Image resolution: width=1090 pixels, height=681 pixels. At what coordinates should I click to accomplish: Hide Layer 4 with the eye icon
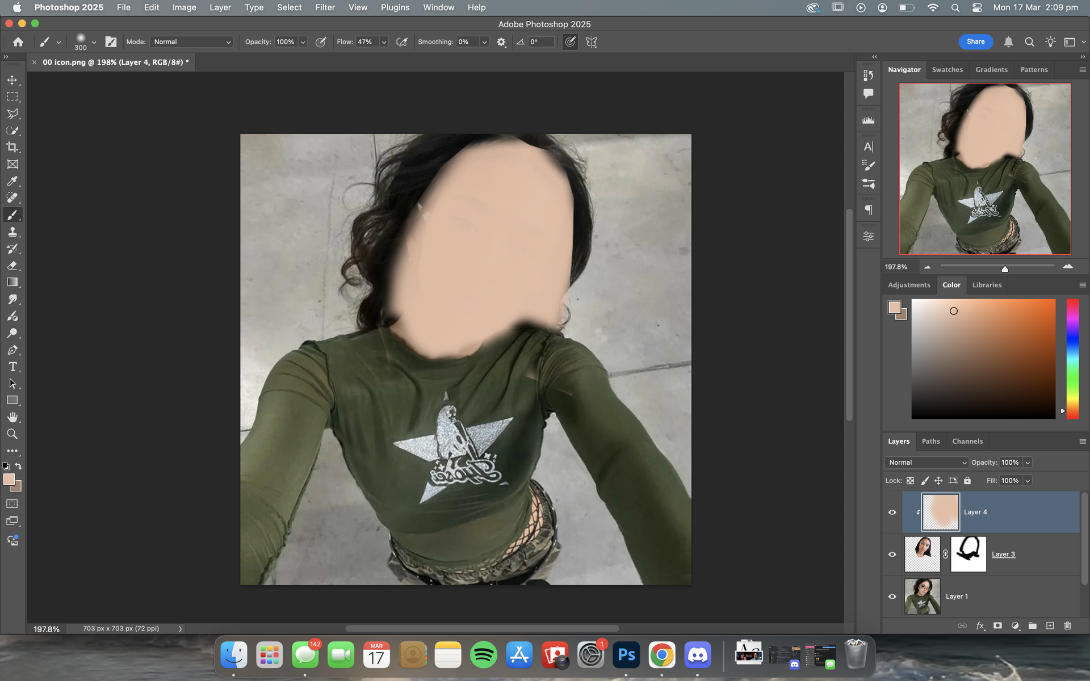[892, 512]
